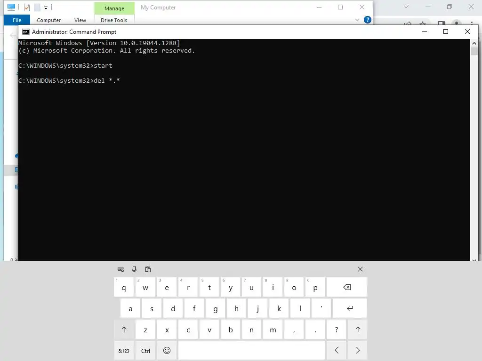Tap the apostrophe key
Screen dimensions: 482x361
click(321, 308)
